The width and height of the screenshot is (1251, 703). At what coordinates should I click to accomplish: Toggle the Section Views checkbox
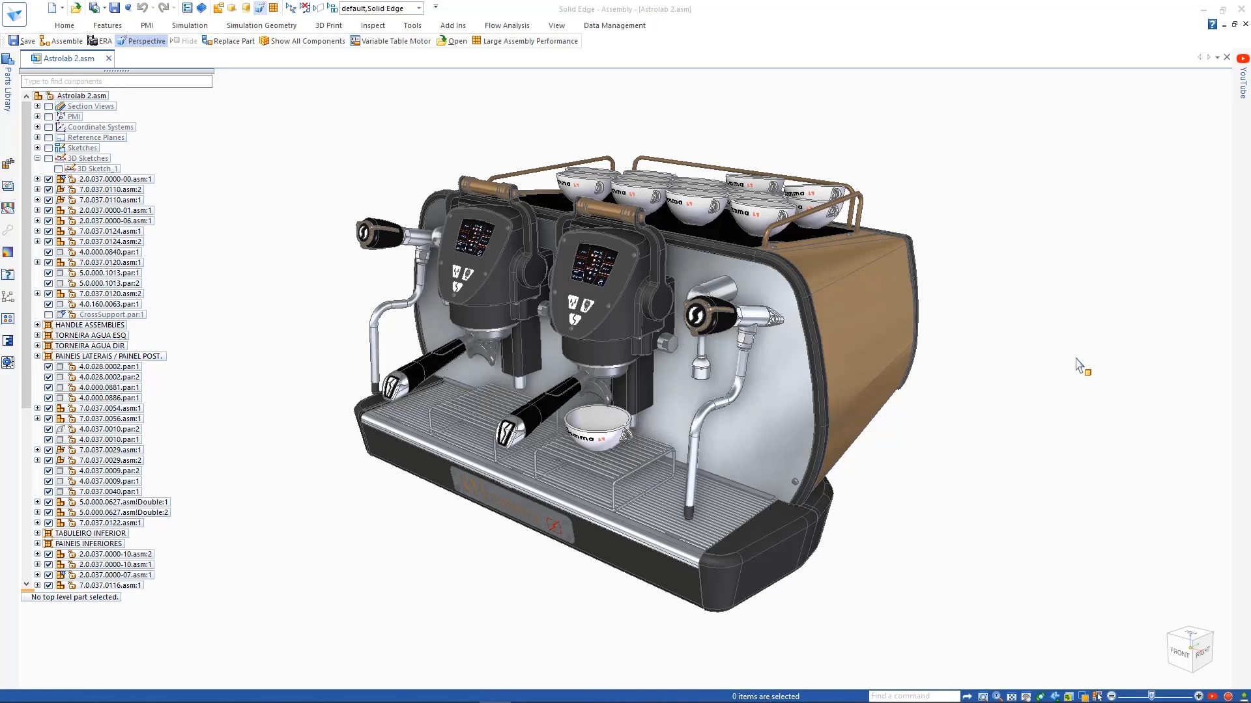click(49, 106)
